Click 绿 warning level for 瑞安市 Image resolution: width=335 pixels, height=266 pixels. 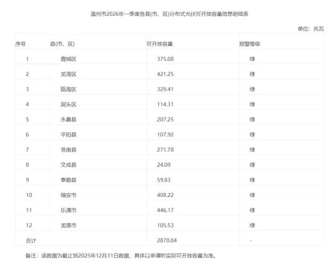tap(252, 195)
